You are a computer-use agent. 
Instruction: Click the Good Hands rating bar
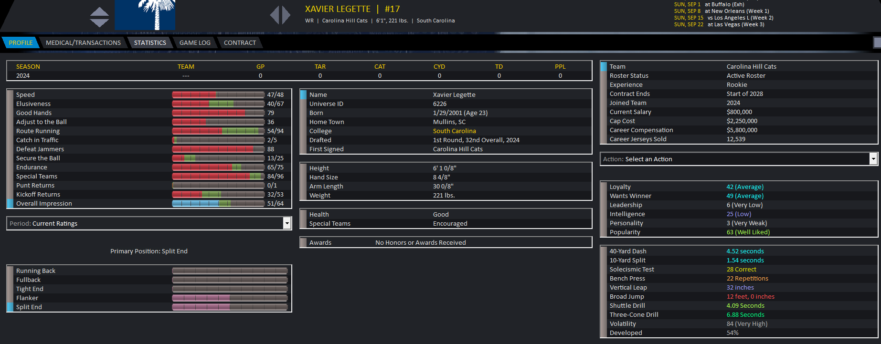point(218,113)
